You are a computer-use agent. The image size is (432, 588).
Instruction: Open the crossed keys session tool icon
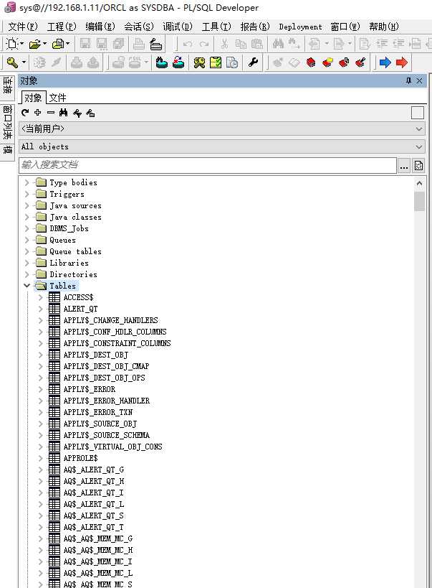point(199,62)
